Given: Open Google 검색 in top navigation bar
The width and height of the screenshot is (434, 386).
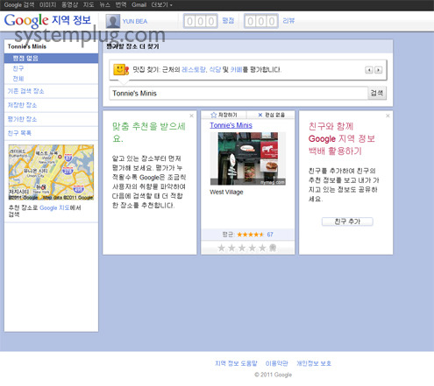Looking at the screenshot, I should click(19, 5).
